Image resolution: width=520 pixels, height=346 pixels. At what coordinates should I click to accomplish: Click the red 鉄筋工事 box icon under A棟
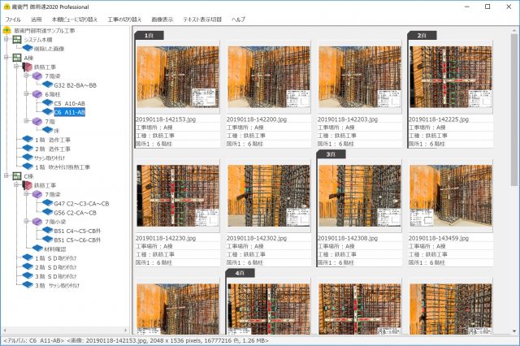pos(27,67)
